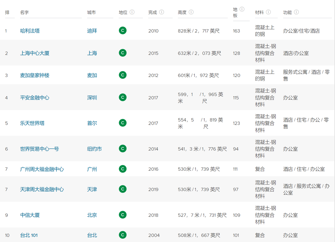335x242 pixels.
Task: Click the green C status icon for 上海中心大厦
Action: (x=123, y=53)
